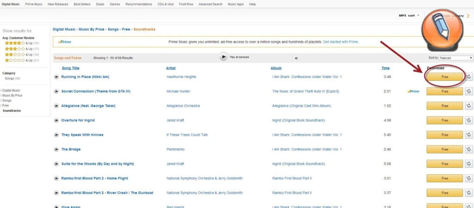Play sample of Rambo Home Flight track

pos(56,178)
